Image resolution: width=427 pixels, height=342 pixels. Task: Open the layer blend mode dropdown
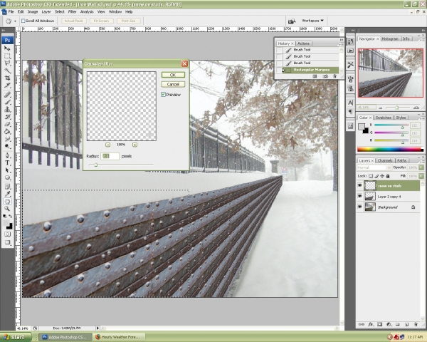click(374, 167)
